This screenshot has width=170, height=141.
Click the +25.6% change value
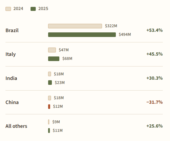click(x=154, y=126)
